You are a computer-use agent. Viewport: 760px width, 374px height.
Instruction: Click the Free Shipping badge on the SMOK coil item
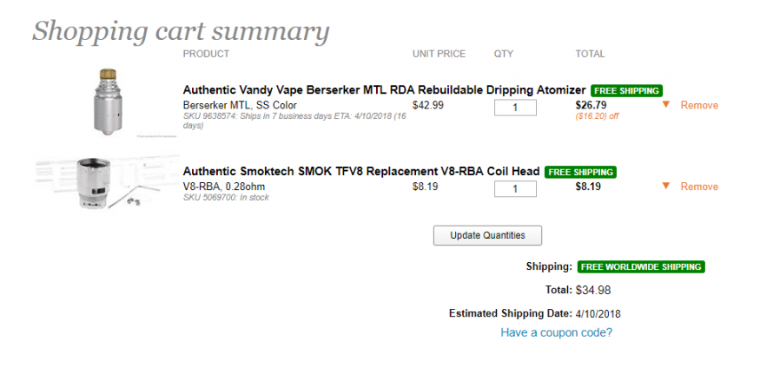(x=580, y=172)
